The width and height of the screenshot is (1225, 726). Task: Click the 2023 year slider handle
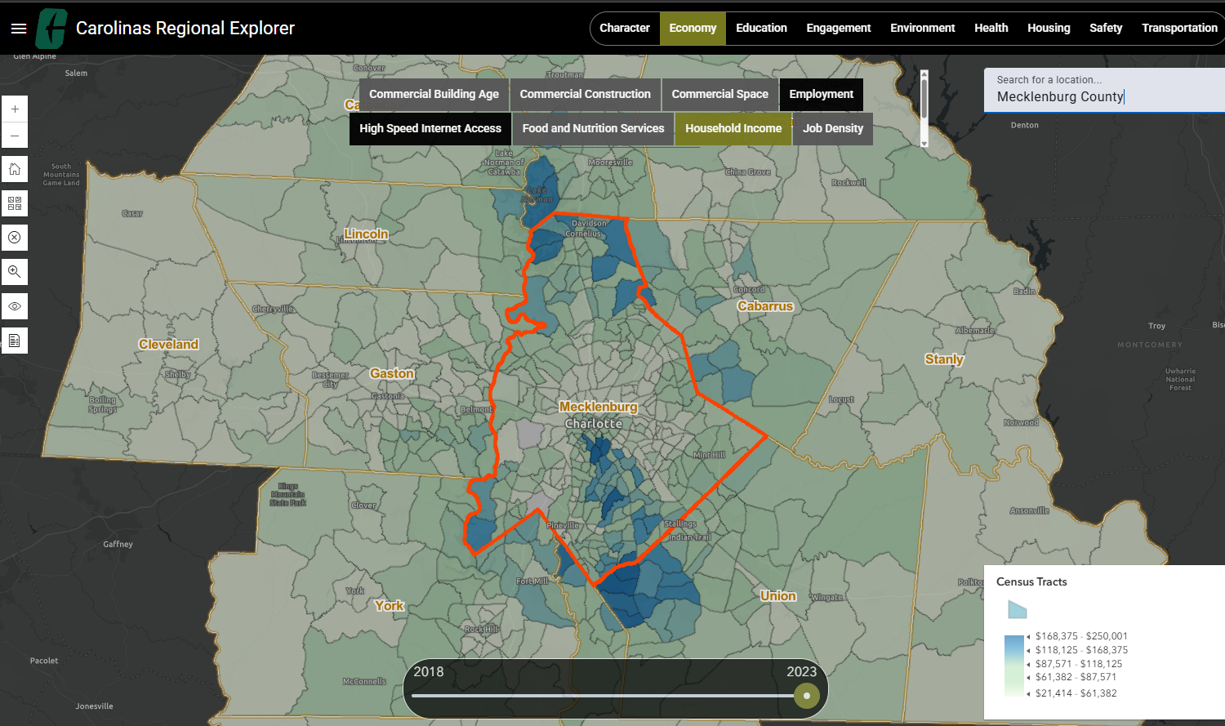pyautogui.click(x=806, y=696)
